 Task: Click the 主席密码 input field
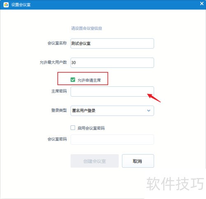coord(112,91)
